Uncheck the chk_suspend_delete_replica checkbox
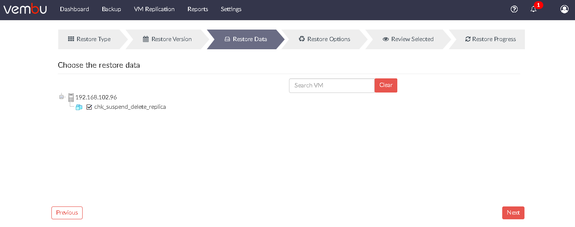Viewport: 575px width, 227px height. [x=89, y=107]
